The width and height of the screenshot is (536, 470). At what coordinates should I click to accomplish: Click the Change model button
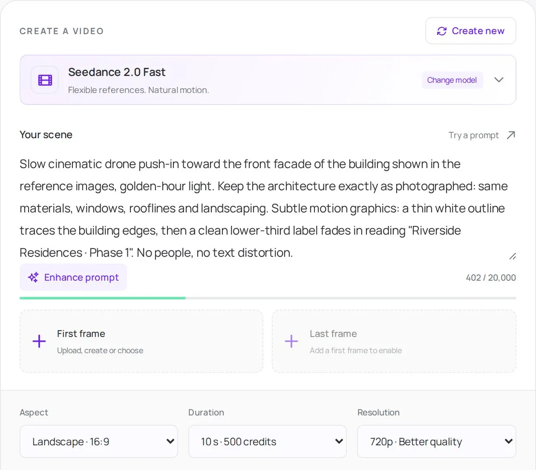click(x=452, y=80)
